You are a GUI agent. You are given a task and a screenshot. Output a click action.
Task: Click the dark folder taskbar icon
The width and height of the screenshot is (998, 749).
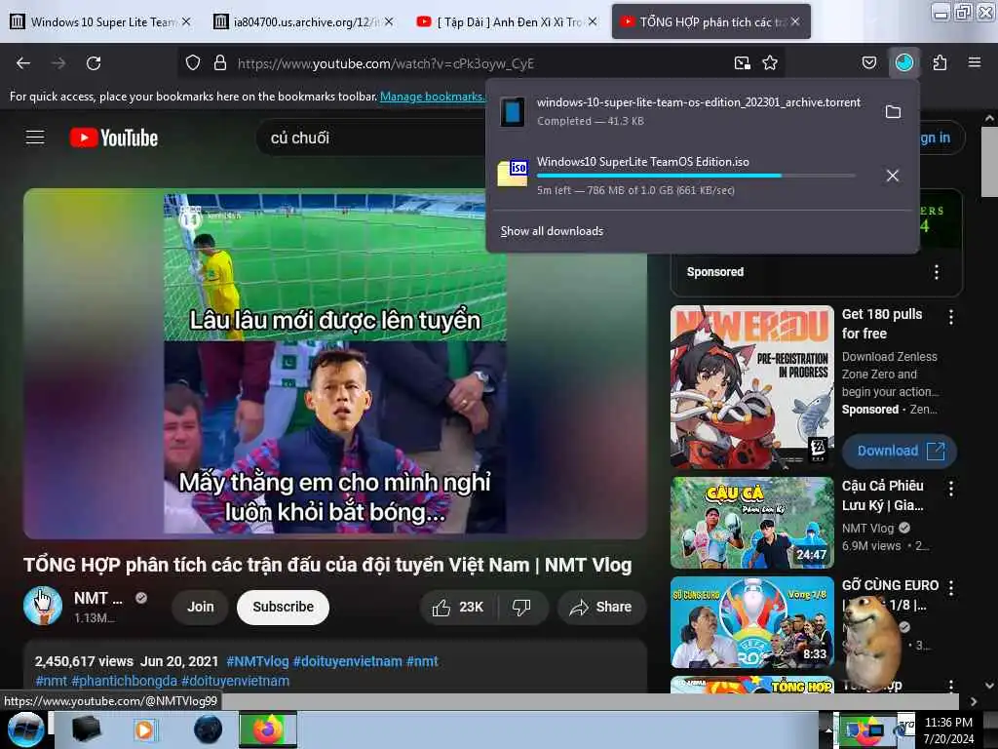click(86, 729)
